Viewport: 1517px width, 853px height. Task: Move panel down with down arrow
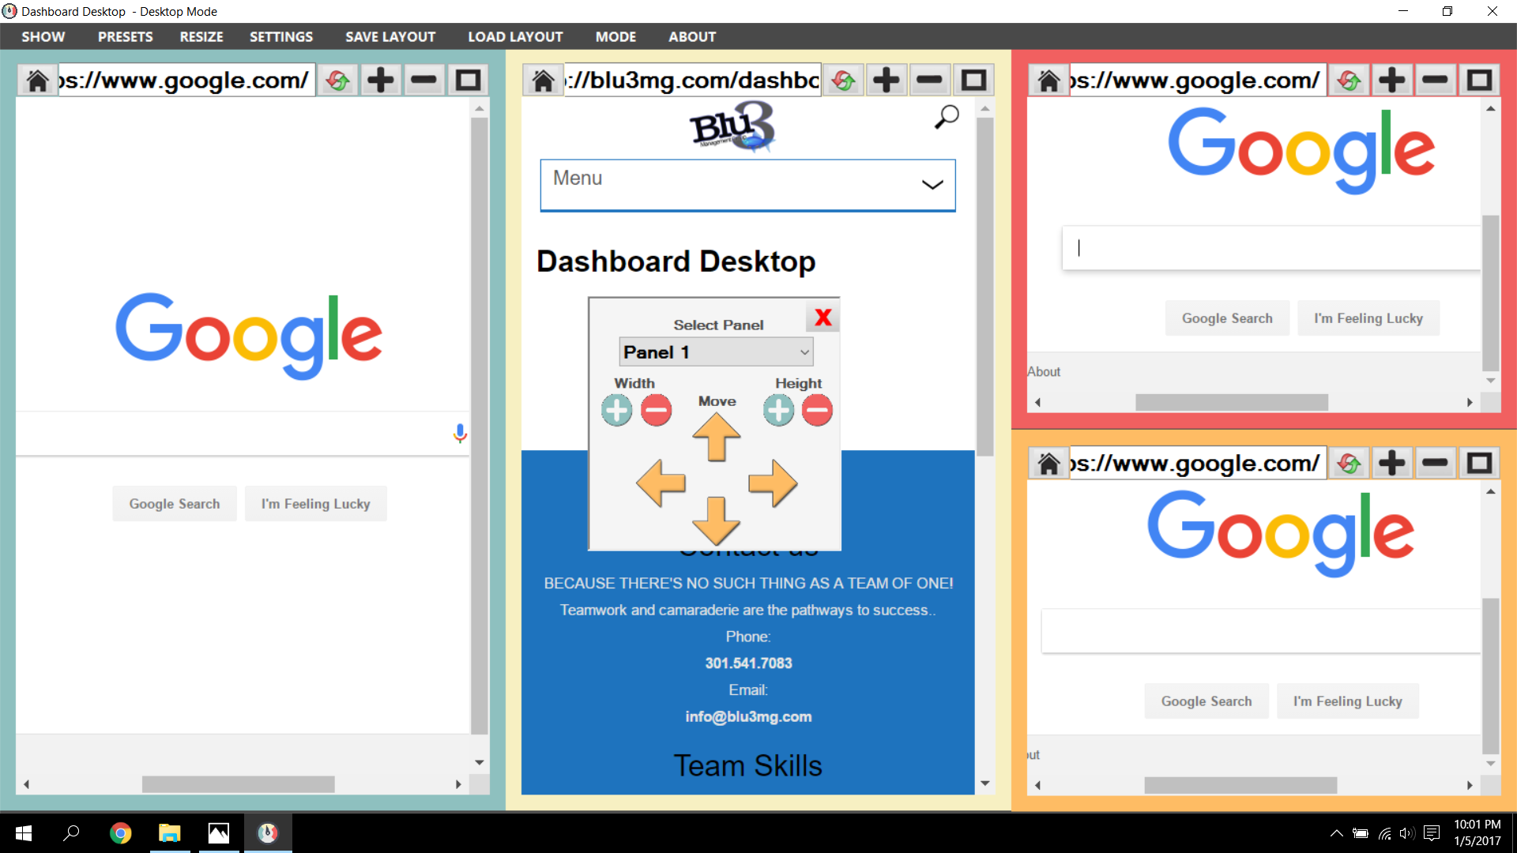(717, 521)
